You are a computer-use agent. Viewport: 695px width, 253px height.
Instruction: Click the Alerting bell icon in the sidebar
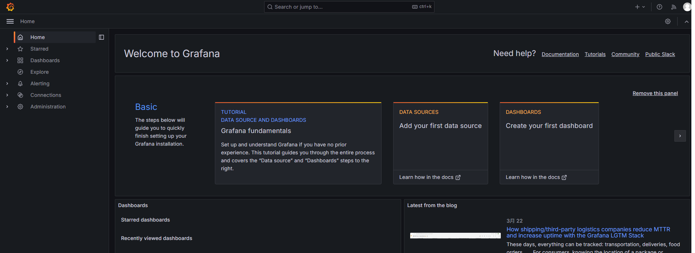click(20, 83)
